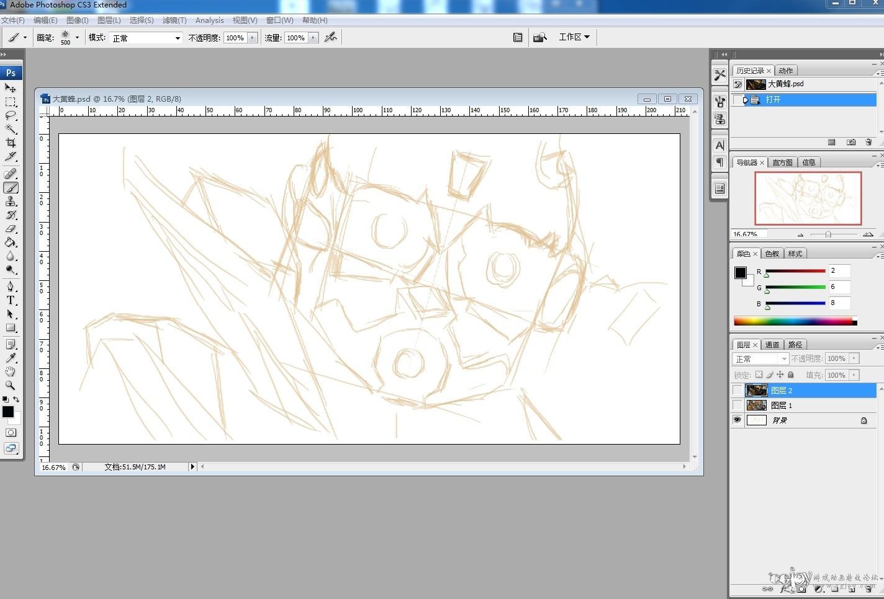Open the Paragraph panel icon

719,162
